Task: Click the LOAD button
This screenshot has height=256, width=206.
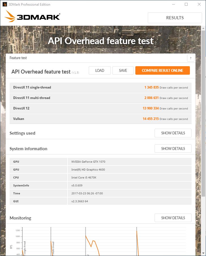Action: 100,70
